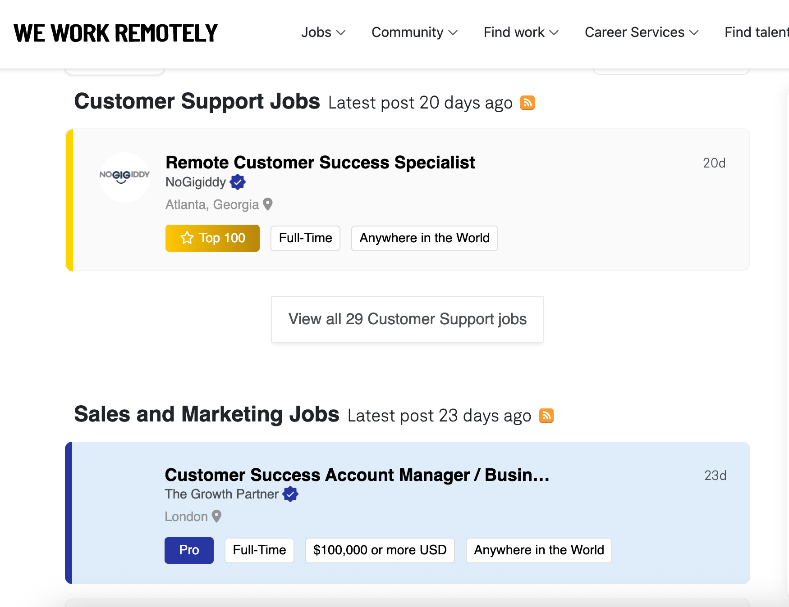Click the NoGigiddy company name
Image resolution: width=789 pixels, height=607 pixels.
click(196, 182)
